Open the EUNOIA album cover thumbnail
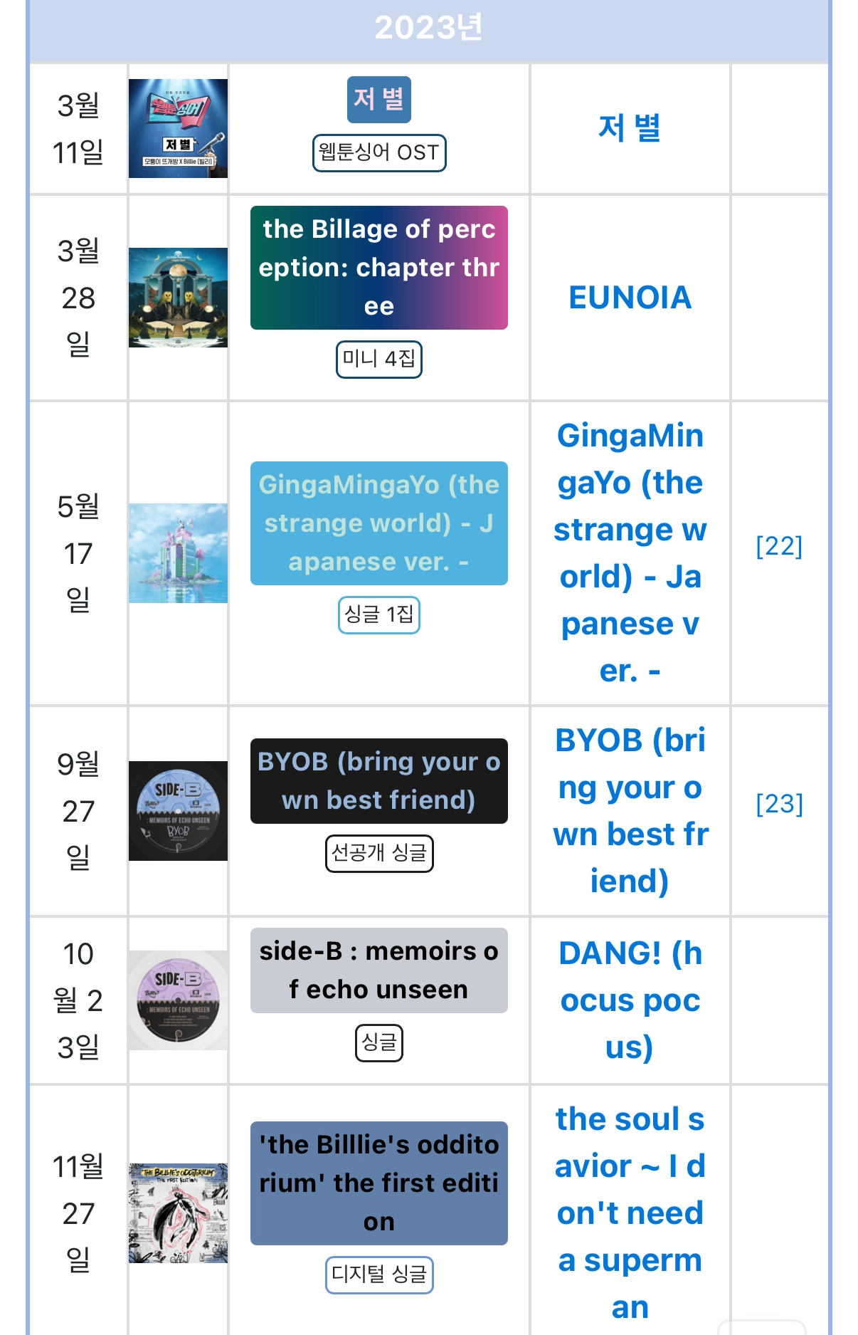The width and height of the screenshot is (858, 1335). [x=178, y=298]
